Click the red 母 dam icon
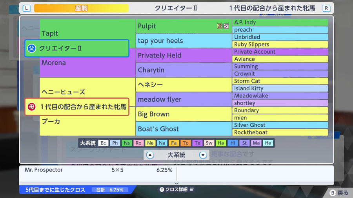353x198 pixels. pos(31,107)
